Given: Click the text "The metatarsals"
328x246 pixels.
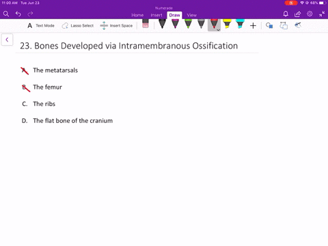Looking at the screenshot, I should click(55, 70).
